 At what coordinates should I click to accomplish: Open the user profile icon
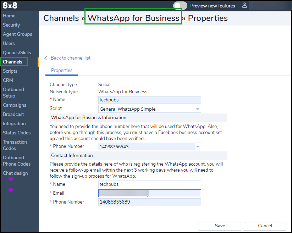[x=244, y=5]
